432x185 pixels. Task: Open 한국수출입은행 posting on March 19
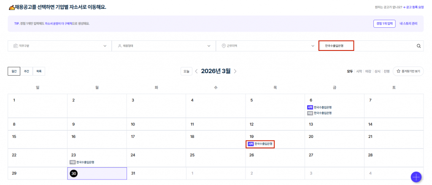tap(263, 144)
